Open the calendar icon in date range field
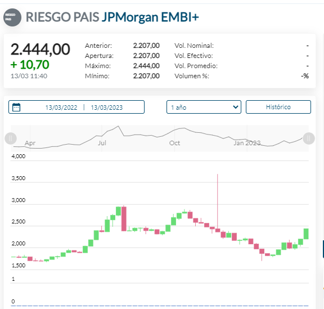This screenshot has width=324, height=309. click(16, 107)
